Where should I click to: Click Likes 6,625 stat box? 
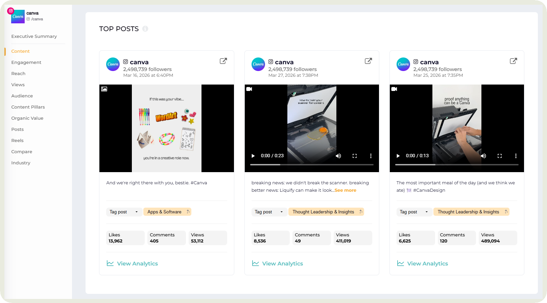tap(415, 238)
